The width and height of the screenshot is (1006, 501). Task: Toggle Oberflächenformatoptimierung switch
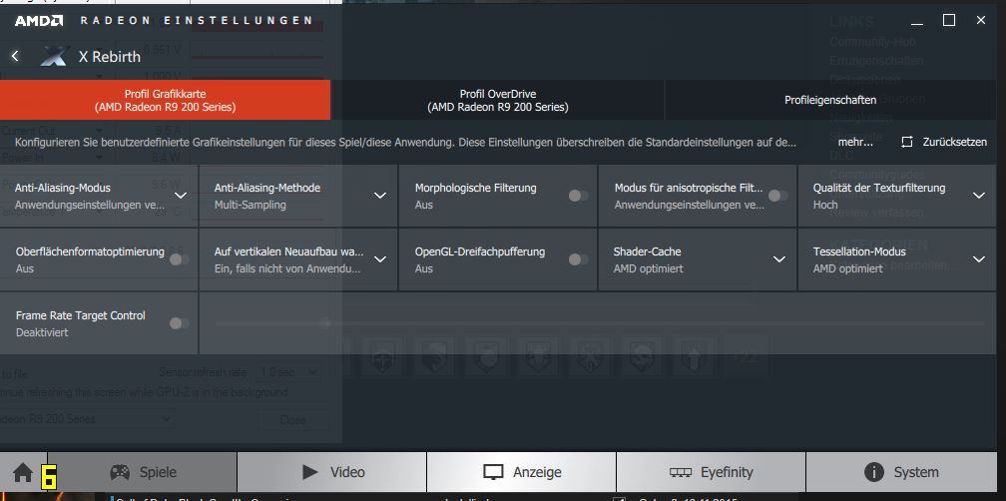179,259
